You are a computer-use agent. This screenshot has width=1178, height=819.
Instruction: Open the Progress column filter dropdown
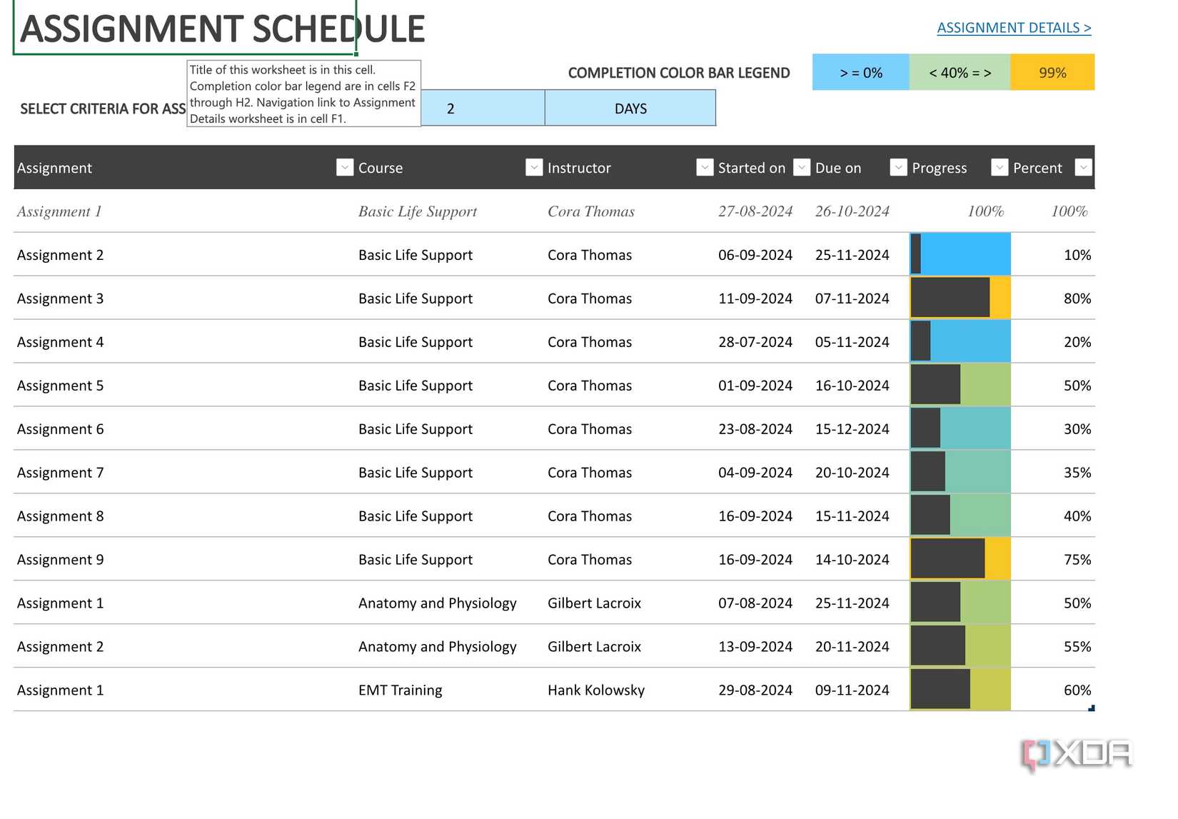(1000, 167)
